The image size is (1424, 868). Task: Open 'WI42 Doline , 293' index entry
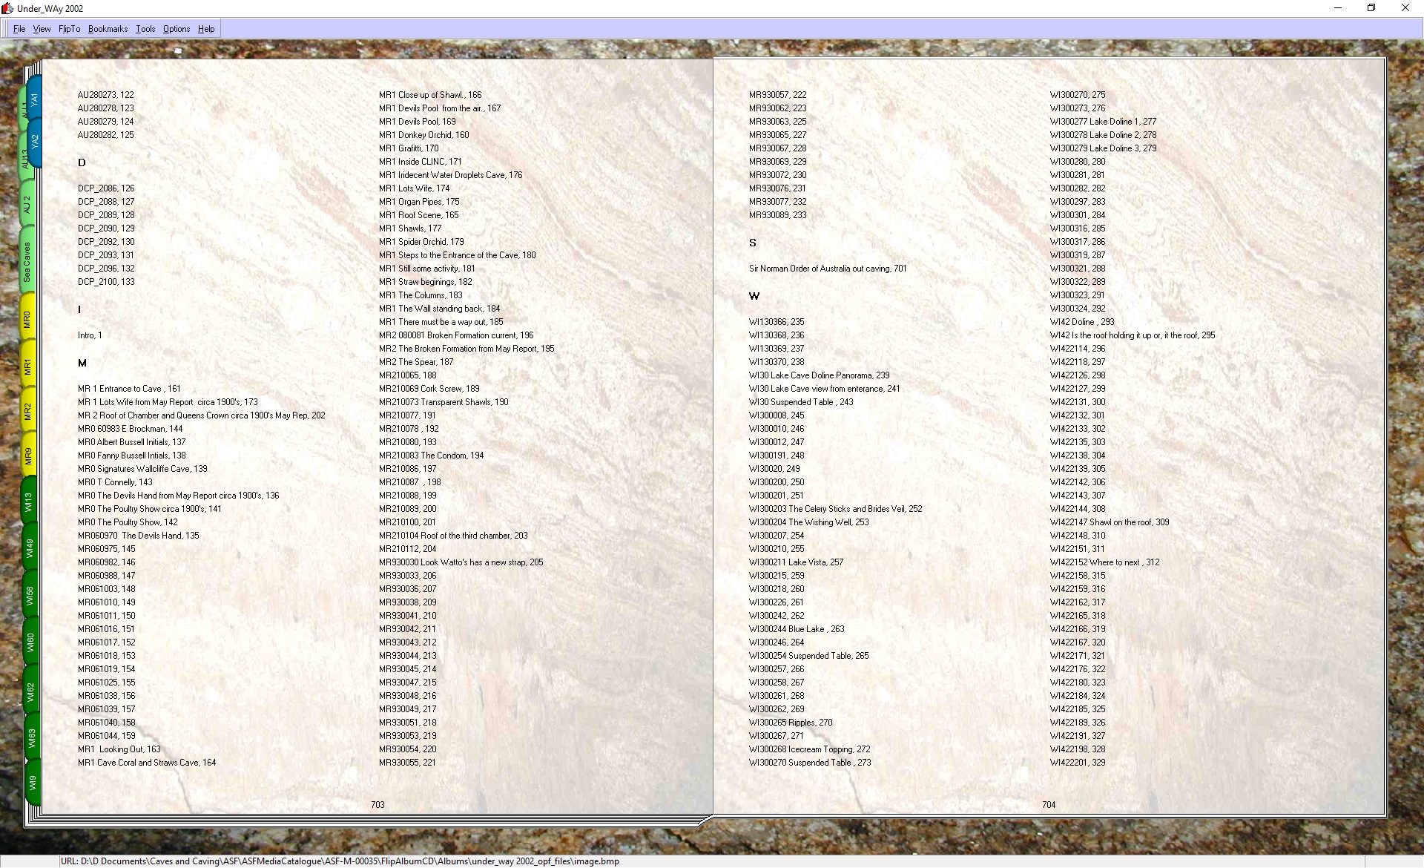(1082, 322)
